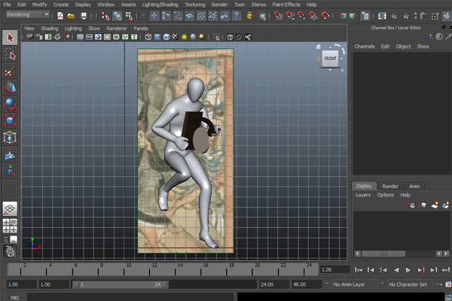The height and width of the screenshot is (301, 452).
Task: Click the Save Scene disk icon
Action: click(84, 16)
